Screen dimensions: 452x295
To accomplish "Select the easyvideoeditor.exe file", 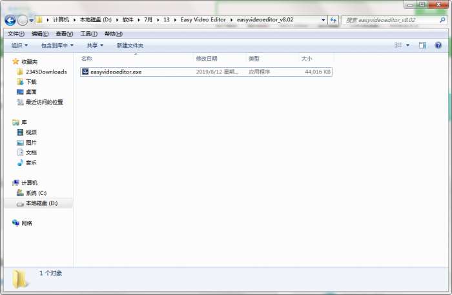I will tap(206, 72).
